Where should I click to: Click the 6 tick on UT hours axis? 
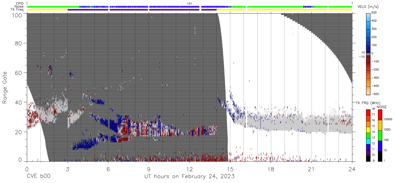[x=108, y=169]
